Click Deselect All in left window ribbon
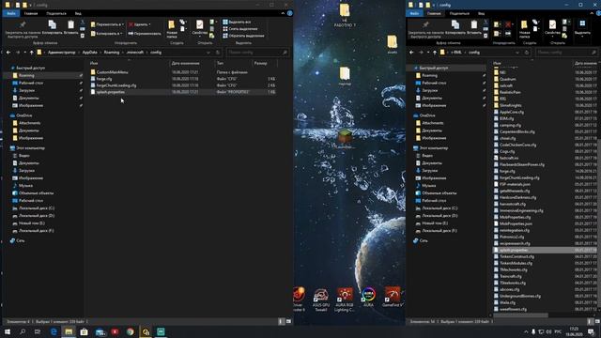 (240, 29)
